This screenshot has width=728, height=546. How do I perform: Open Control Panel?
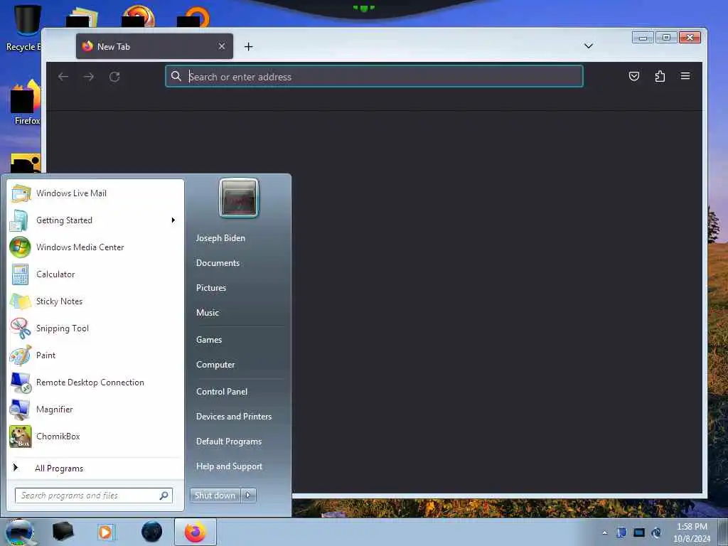[222, 392]
